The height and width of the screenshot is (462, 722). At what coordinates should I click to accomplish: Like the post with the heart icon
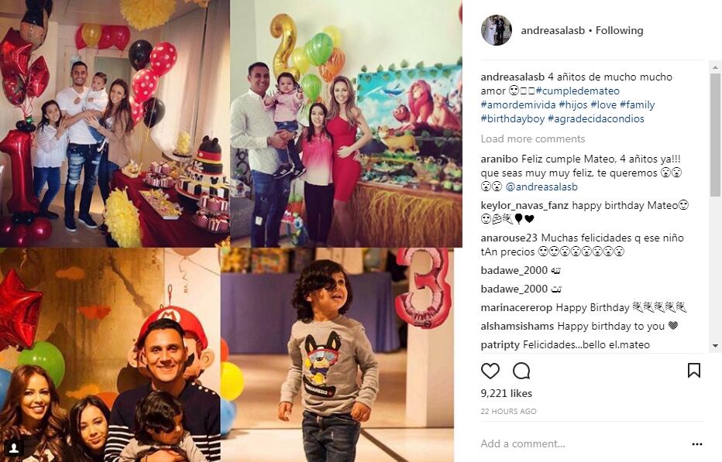[490, 371]
